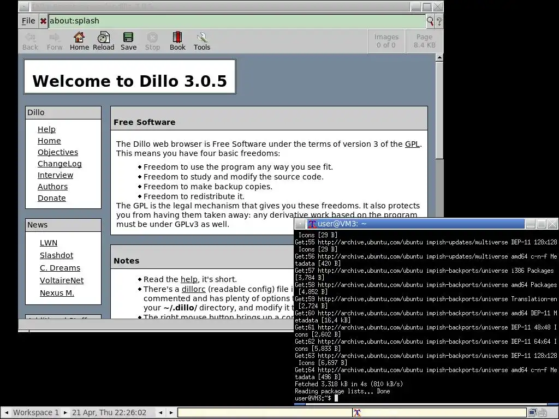Image resolution: width=559 pixels, height=419 pixels.
Task: Click the user@VM3 terminal title bar
Action: (415, 224)
